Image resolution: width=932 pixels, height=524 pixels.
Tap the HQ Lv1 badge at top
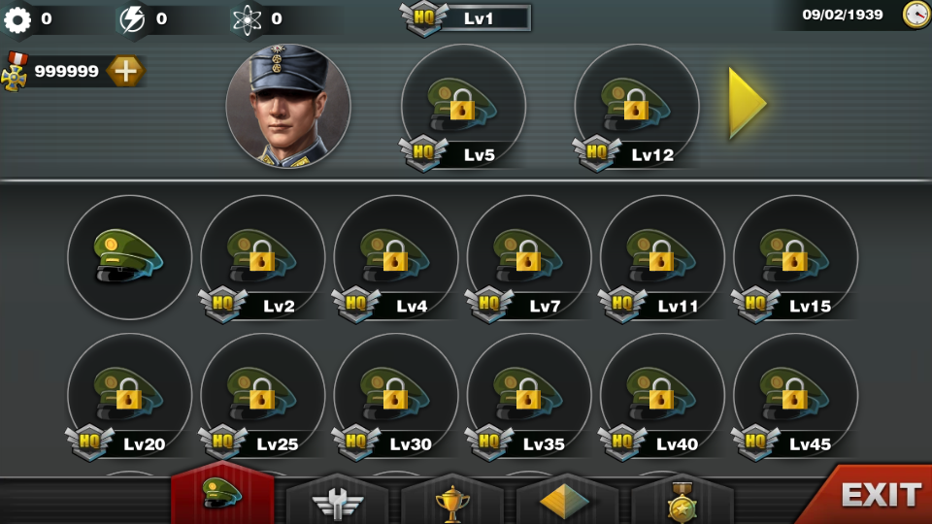click(465, 17)
